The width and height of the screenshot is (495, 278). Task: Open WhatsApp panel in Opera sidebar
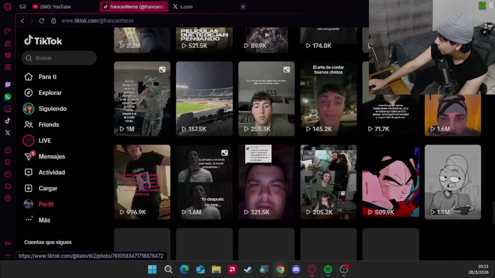[7, 97]
